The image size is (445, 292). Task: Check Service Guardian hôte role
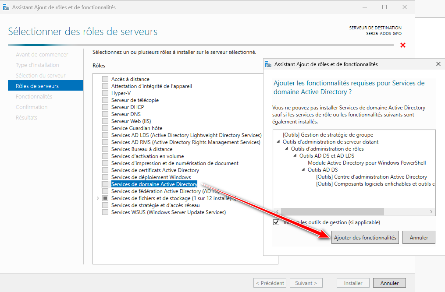[105, 128]
